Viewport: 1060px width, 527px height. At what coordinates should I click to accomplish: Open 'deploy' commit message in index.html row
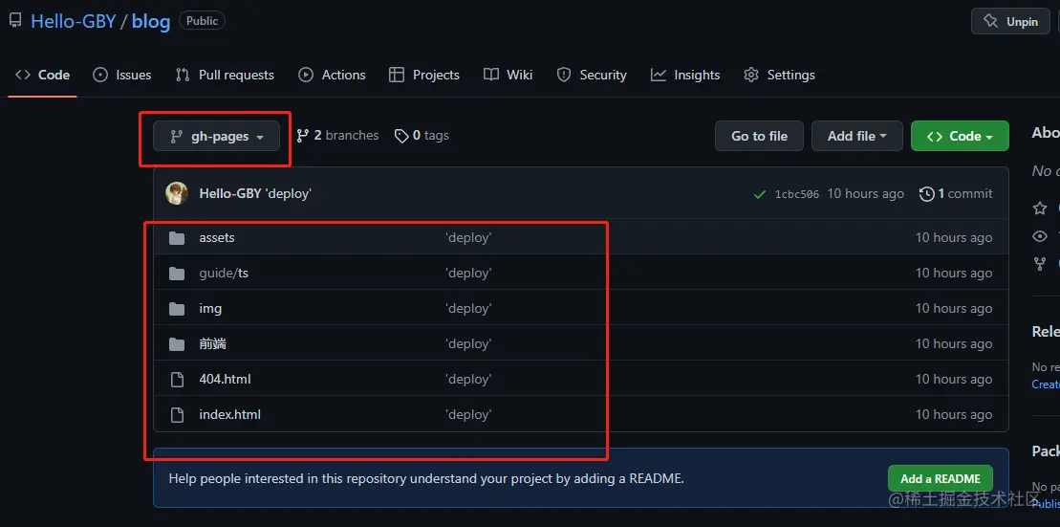(x=468, y=415)
